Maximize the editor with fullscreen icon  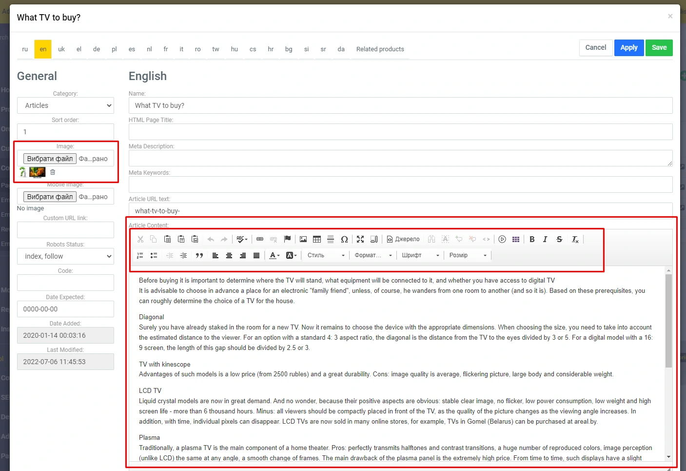click(360, 239)
